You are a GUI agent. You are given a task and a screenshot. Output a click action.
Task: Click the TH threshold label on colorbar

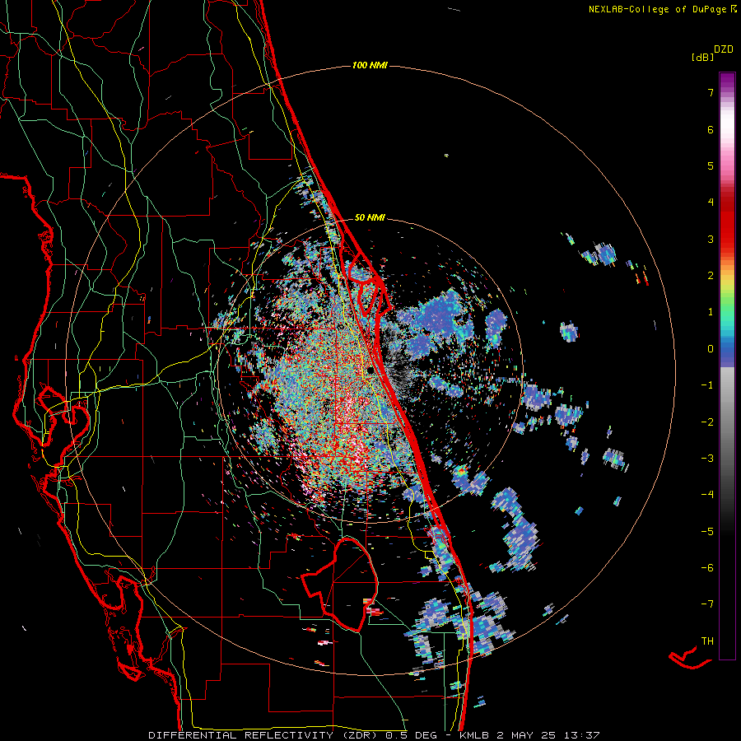coord(707,641)
